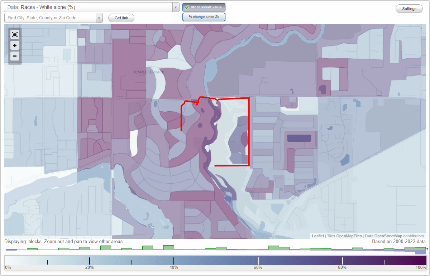Click the 'Based on 2000-2022 data' note
The height and width of the screenshot is (276, 430).
tap(399, 242)
